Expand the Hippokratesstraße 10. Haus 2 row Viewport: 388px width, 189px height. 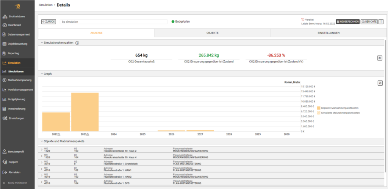point(41,150)
